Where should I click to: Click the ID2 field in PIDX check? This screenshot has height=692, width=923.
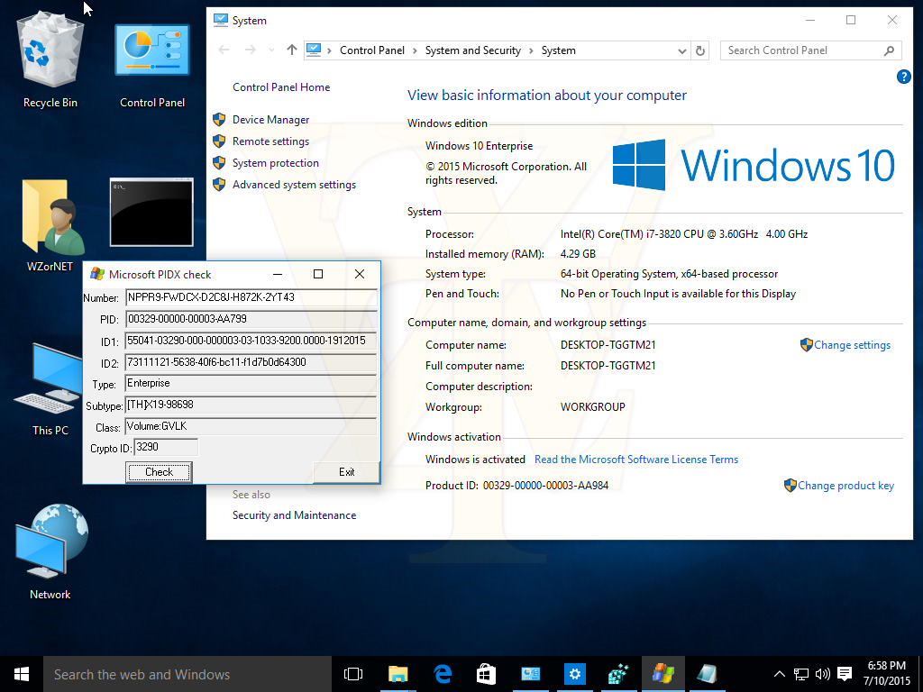[251, 362]
